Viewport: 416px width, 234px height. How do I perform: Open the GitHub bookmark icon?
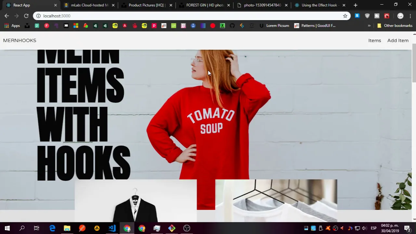pos(232,25)
